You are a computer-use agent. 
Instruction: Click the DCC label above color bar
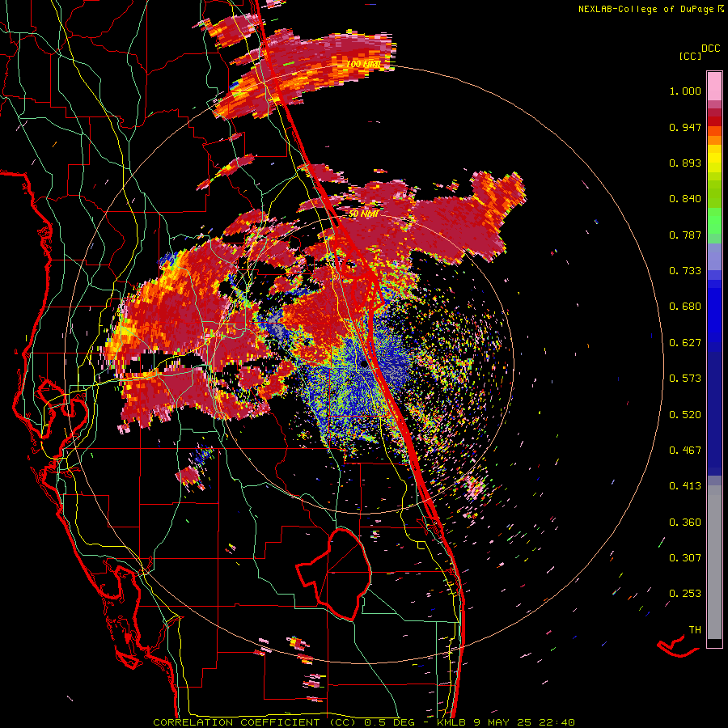pyautogui.click(x=710, y=49)
